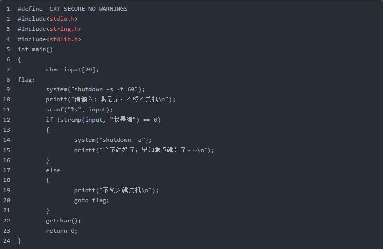Click line number 1 in the gutter
The height and width of the screenshot is (249, 383).
pos(8,9)
